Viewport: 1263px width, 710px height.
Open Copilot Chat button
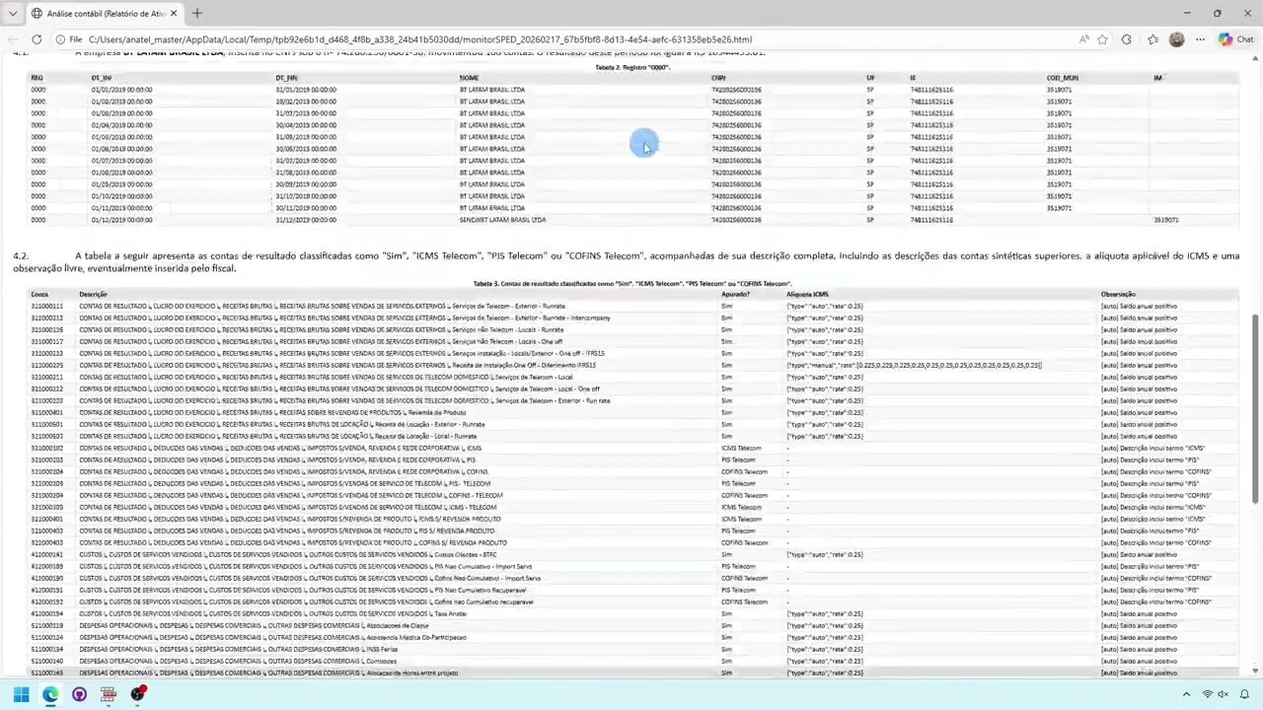pos(1235,39)
